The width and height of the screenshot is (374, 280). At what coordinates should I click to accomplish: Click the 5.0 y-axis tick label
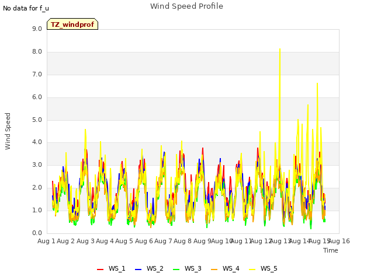pyautogui.click(x=37, y=120)
